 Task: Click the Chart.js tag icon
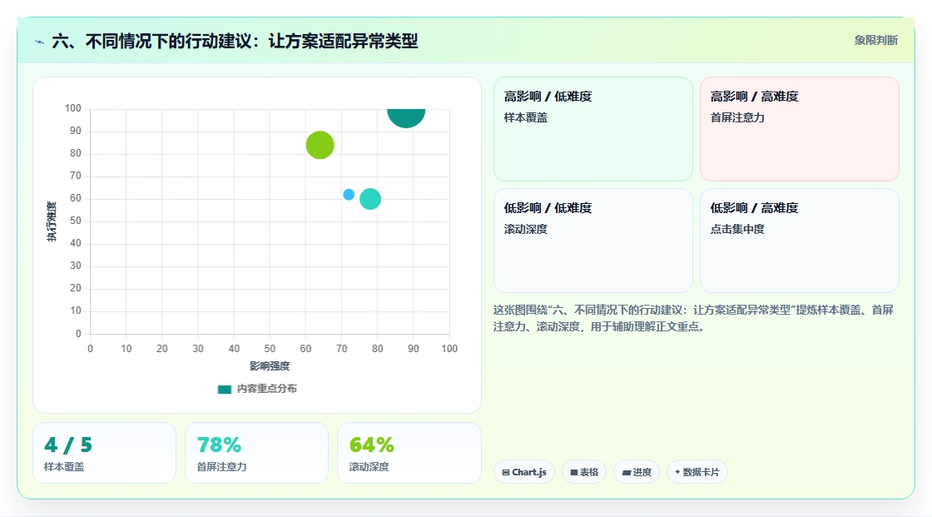506,472
